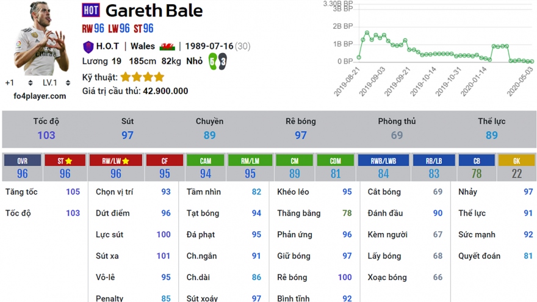Click the purple H.O.T club crest

point(88,46)
